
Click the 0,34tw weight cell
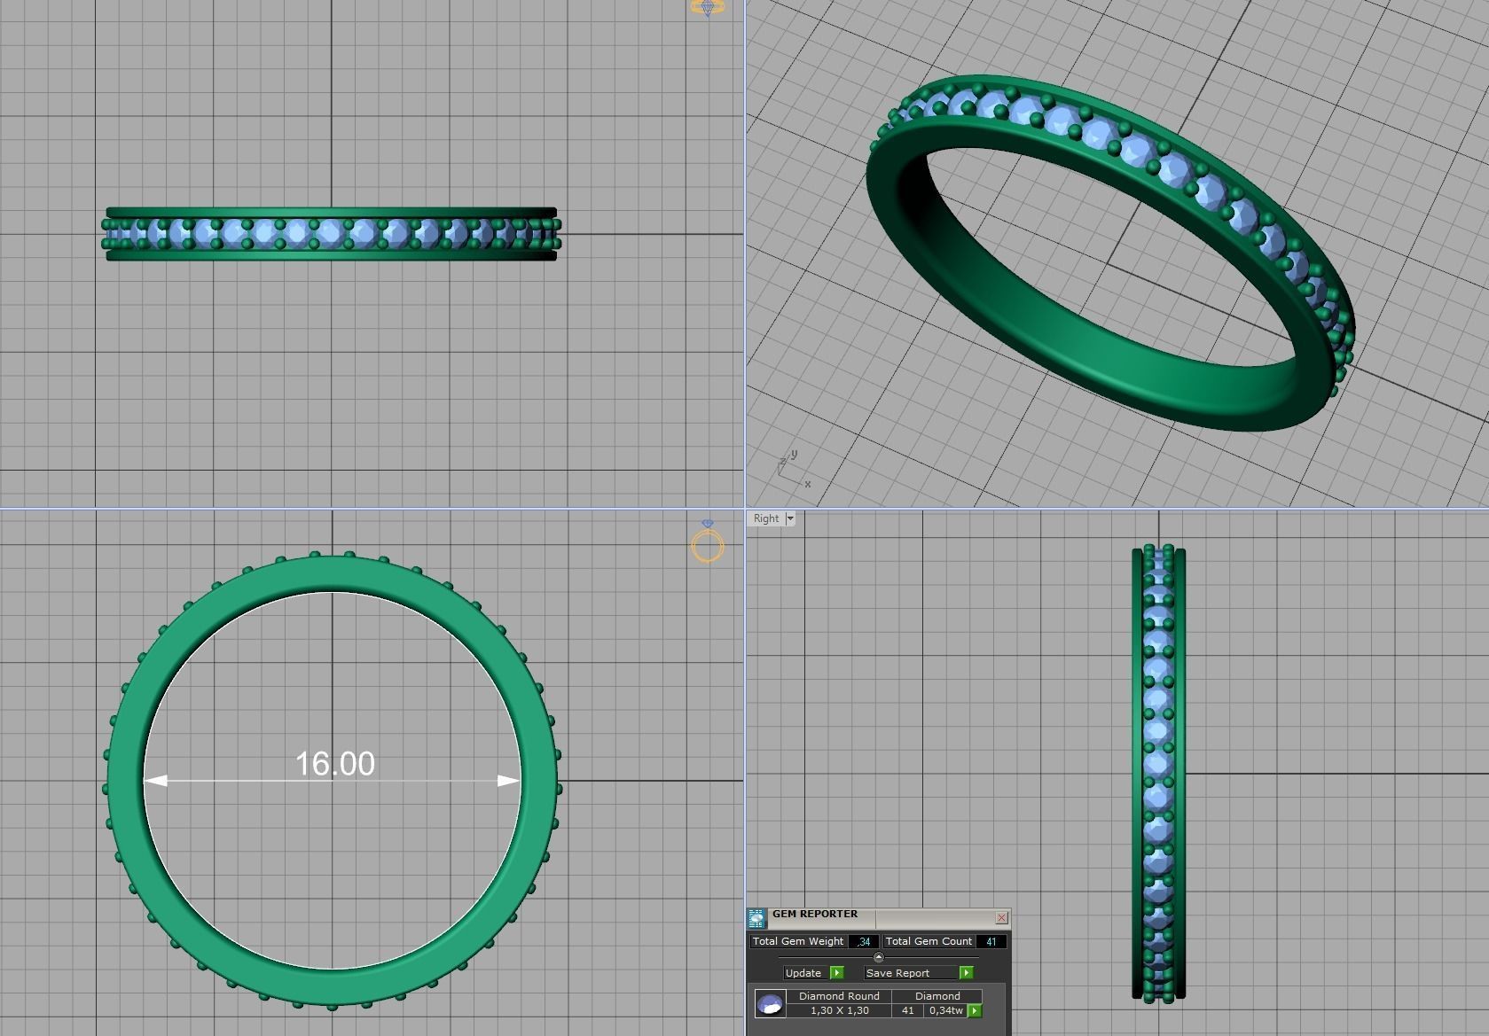click(x=945, y=1010)
